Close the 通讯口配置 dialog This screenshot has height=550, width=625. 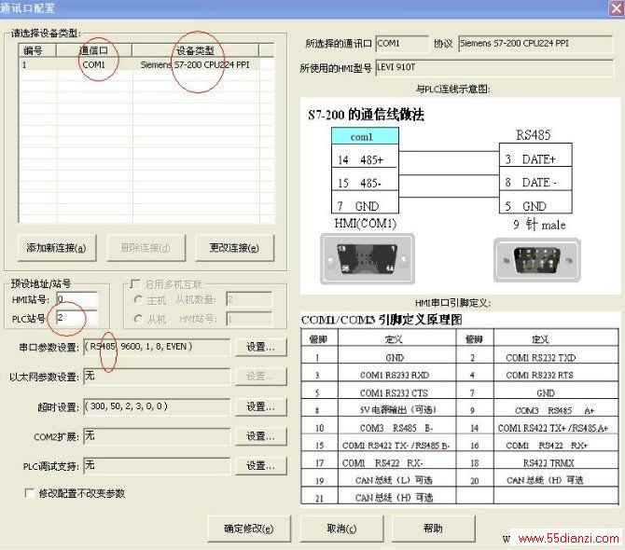coord(617,8)
